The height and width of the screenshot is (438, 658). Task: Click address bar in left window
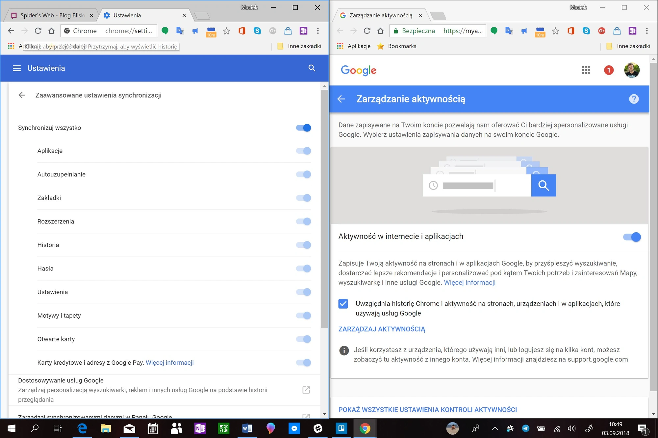click(109, 31)
